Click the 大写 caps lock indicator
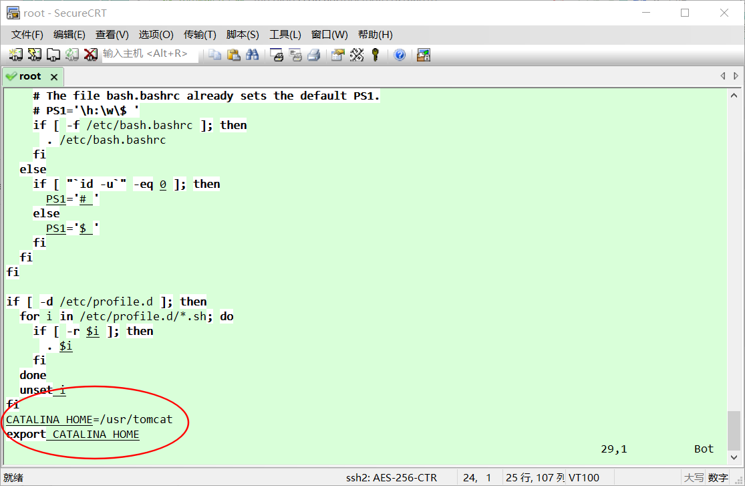745x486 pixels. point(693,477)
